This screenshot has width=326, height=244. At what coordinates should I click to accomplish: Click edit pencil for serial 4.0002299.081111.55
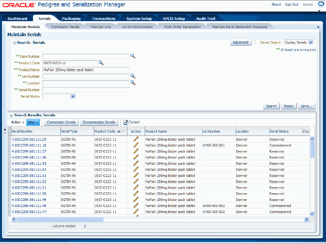point(136,163)
